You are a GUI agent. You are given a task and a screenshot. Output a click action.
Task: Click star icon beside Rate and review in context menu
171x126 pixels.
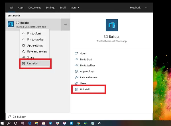(x=24, y=51)
